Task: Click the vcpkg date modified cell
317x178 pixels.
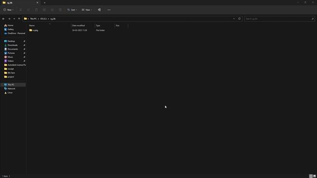Action: point(79,30)
